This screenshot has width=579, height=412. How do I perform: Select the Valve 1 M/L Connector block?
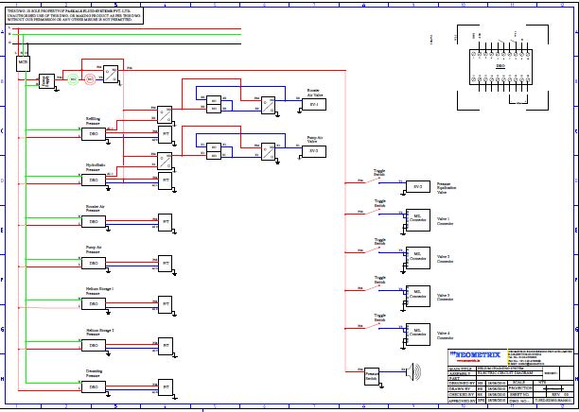(417, 221)
